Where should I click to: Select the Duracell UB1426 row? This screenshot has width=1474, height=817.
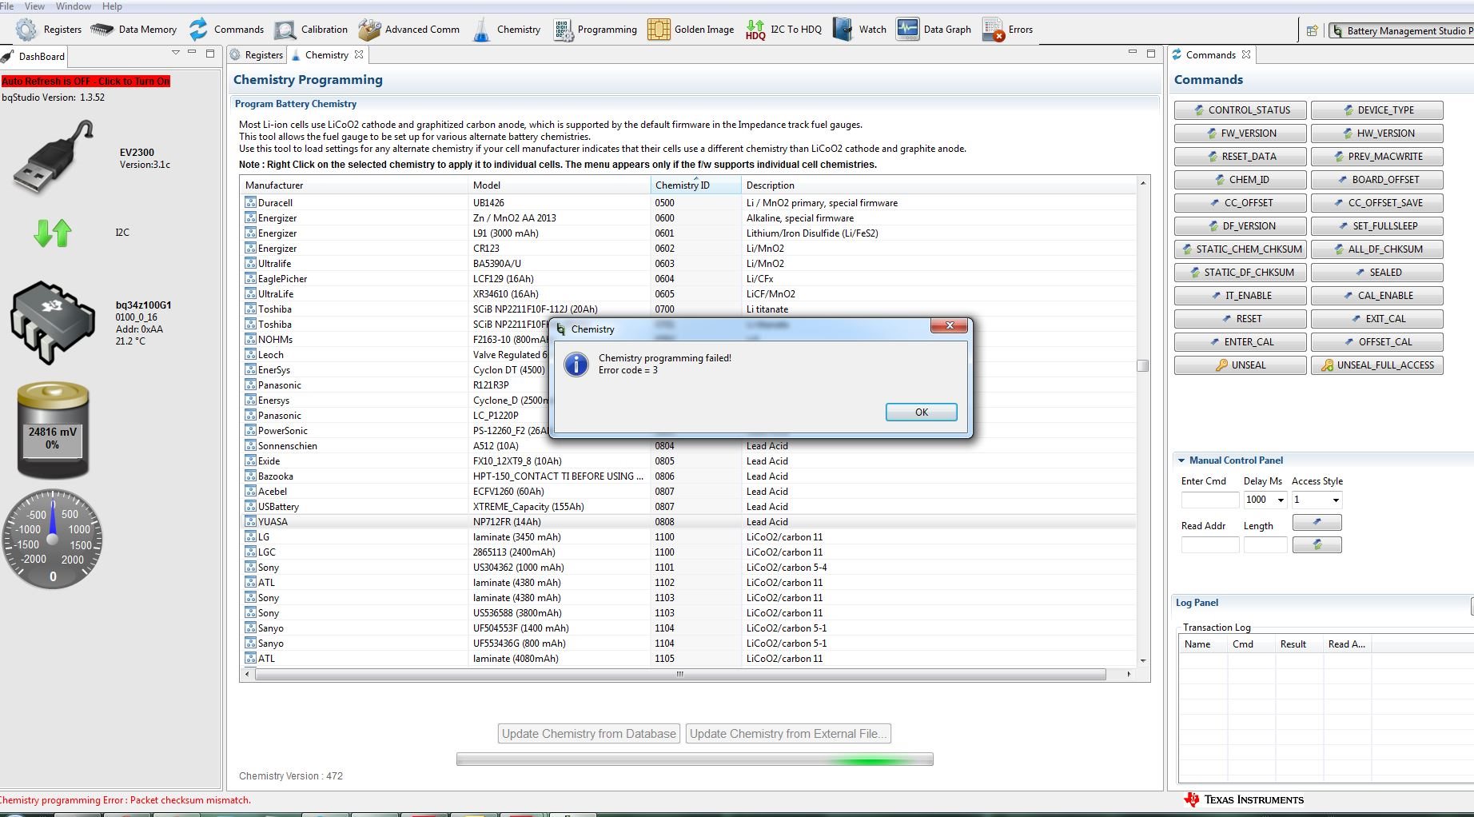[x=688, y=203]
